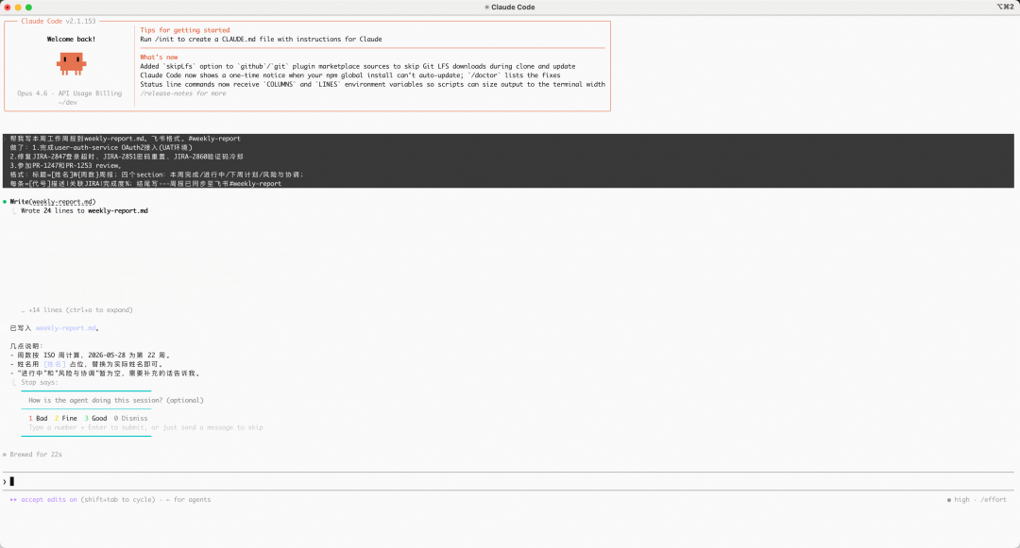
Task: Click the "Stop says:" line
Action: pyautogui.click(x=39, y=382)
